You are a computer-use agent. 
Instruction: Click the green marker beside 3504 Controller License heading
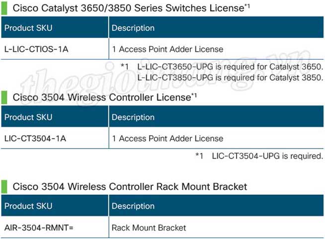tap(4, 97)
